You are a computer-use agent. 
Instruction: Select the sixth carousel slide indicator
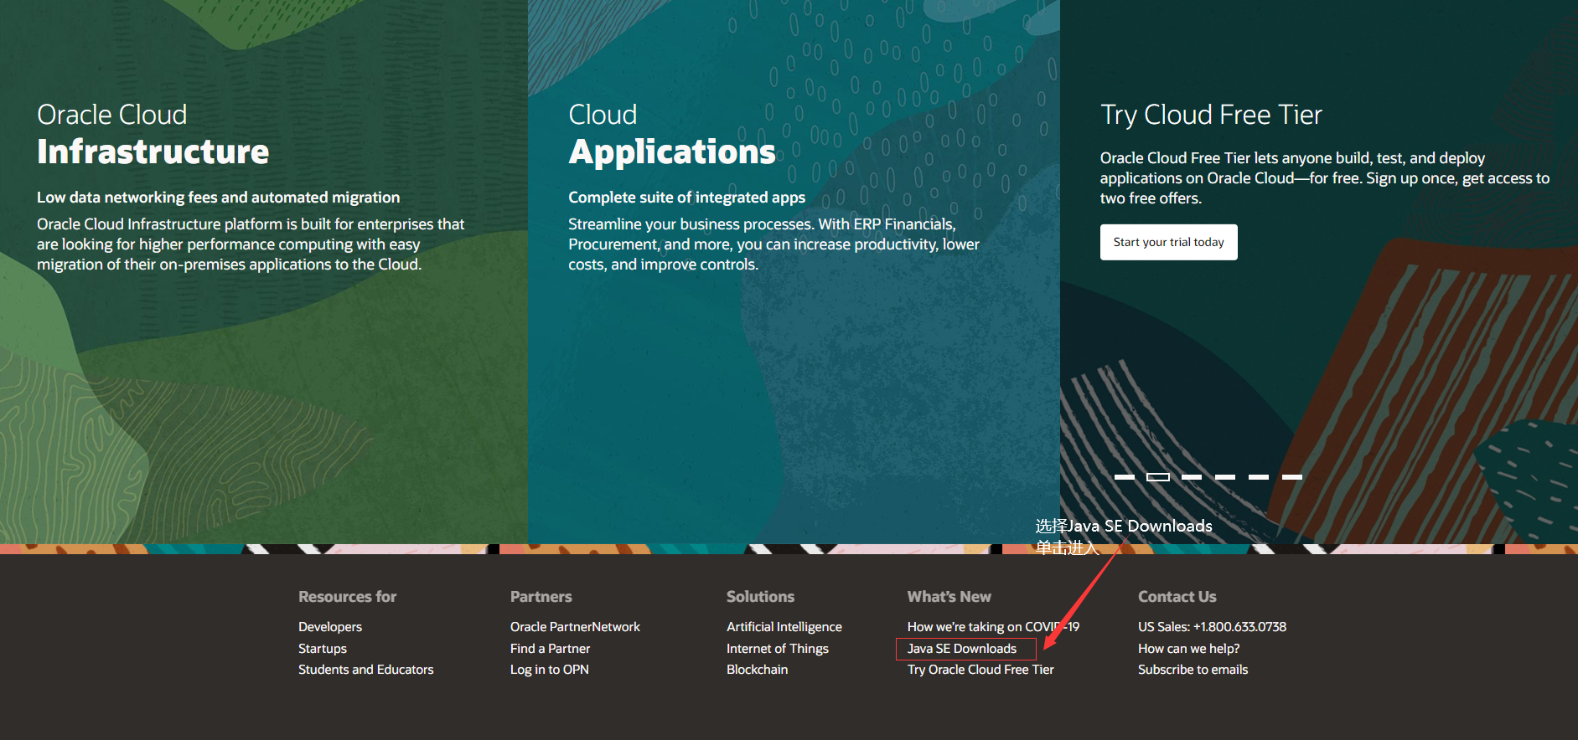(x=1292, y=477)
